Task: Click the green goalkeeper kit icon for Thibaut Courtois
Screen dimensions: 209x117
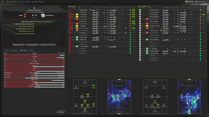Action: pos(140,10)
